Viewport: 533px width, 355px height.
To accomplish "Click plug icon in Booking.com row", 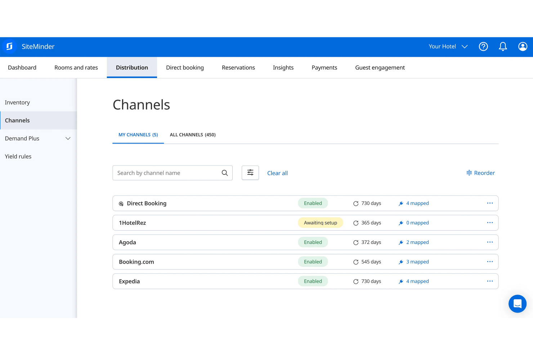I will pyautogui.click(x=401, y=262).
